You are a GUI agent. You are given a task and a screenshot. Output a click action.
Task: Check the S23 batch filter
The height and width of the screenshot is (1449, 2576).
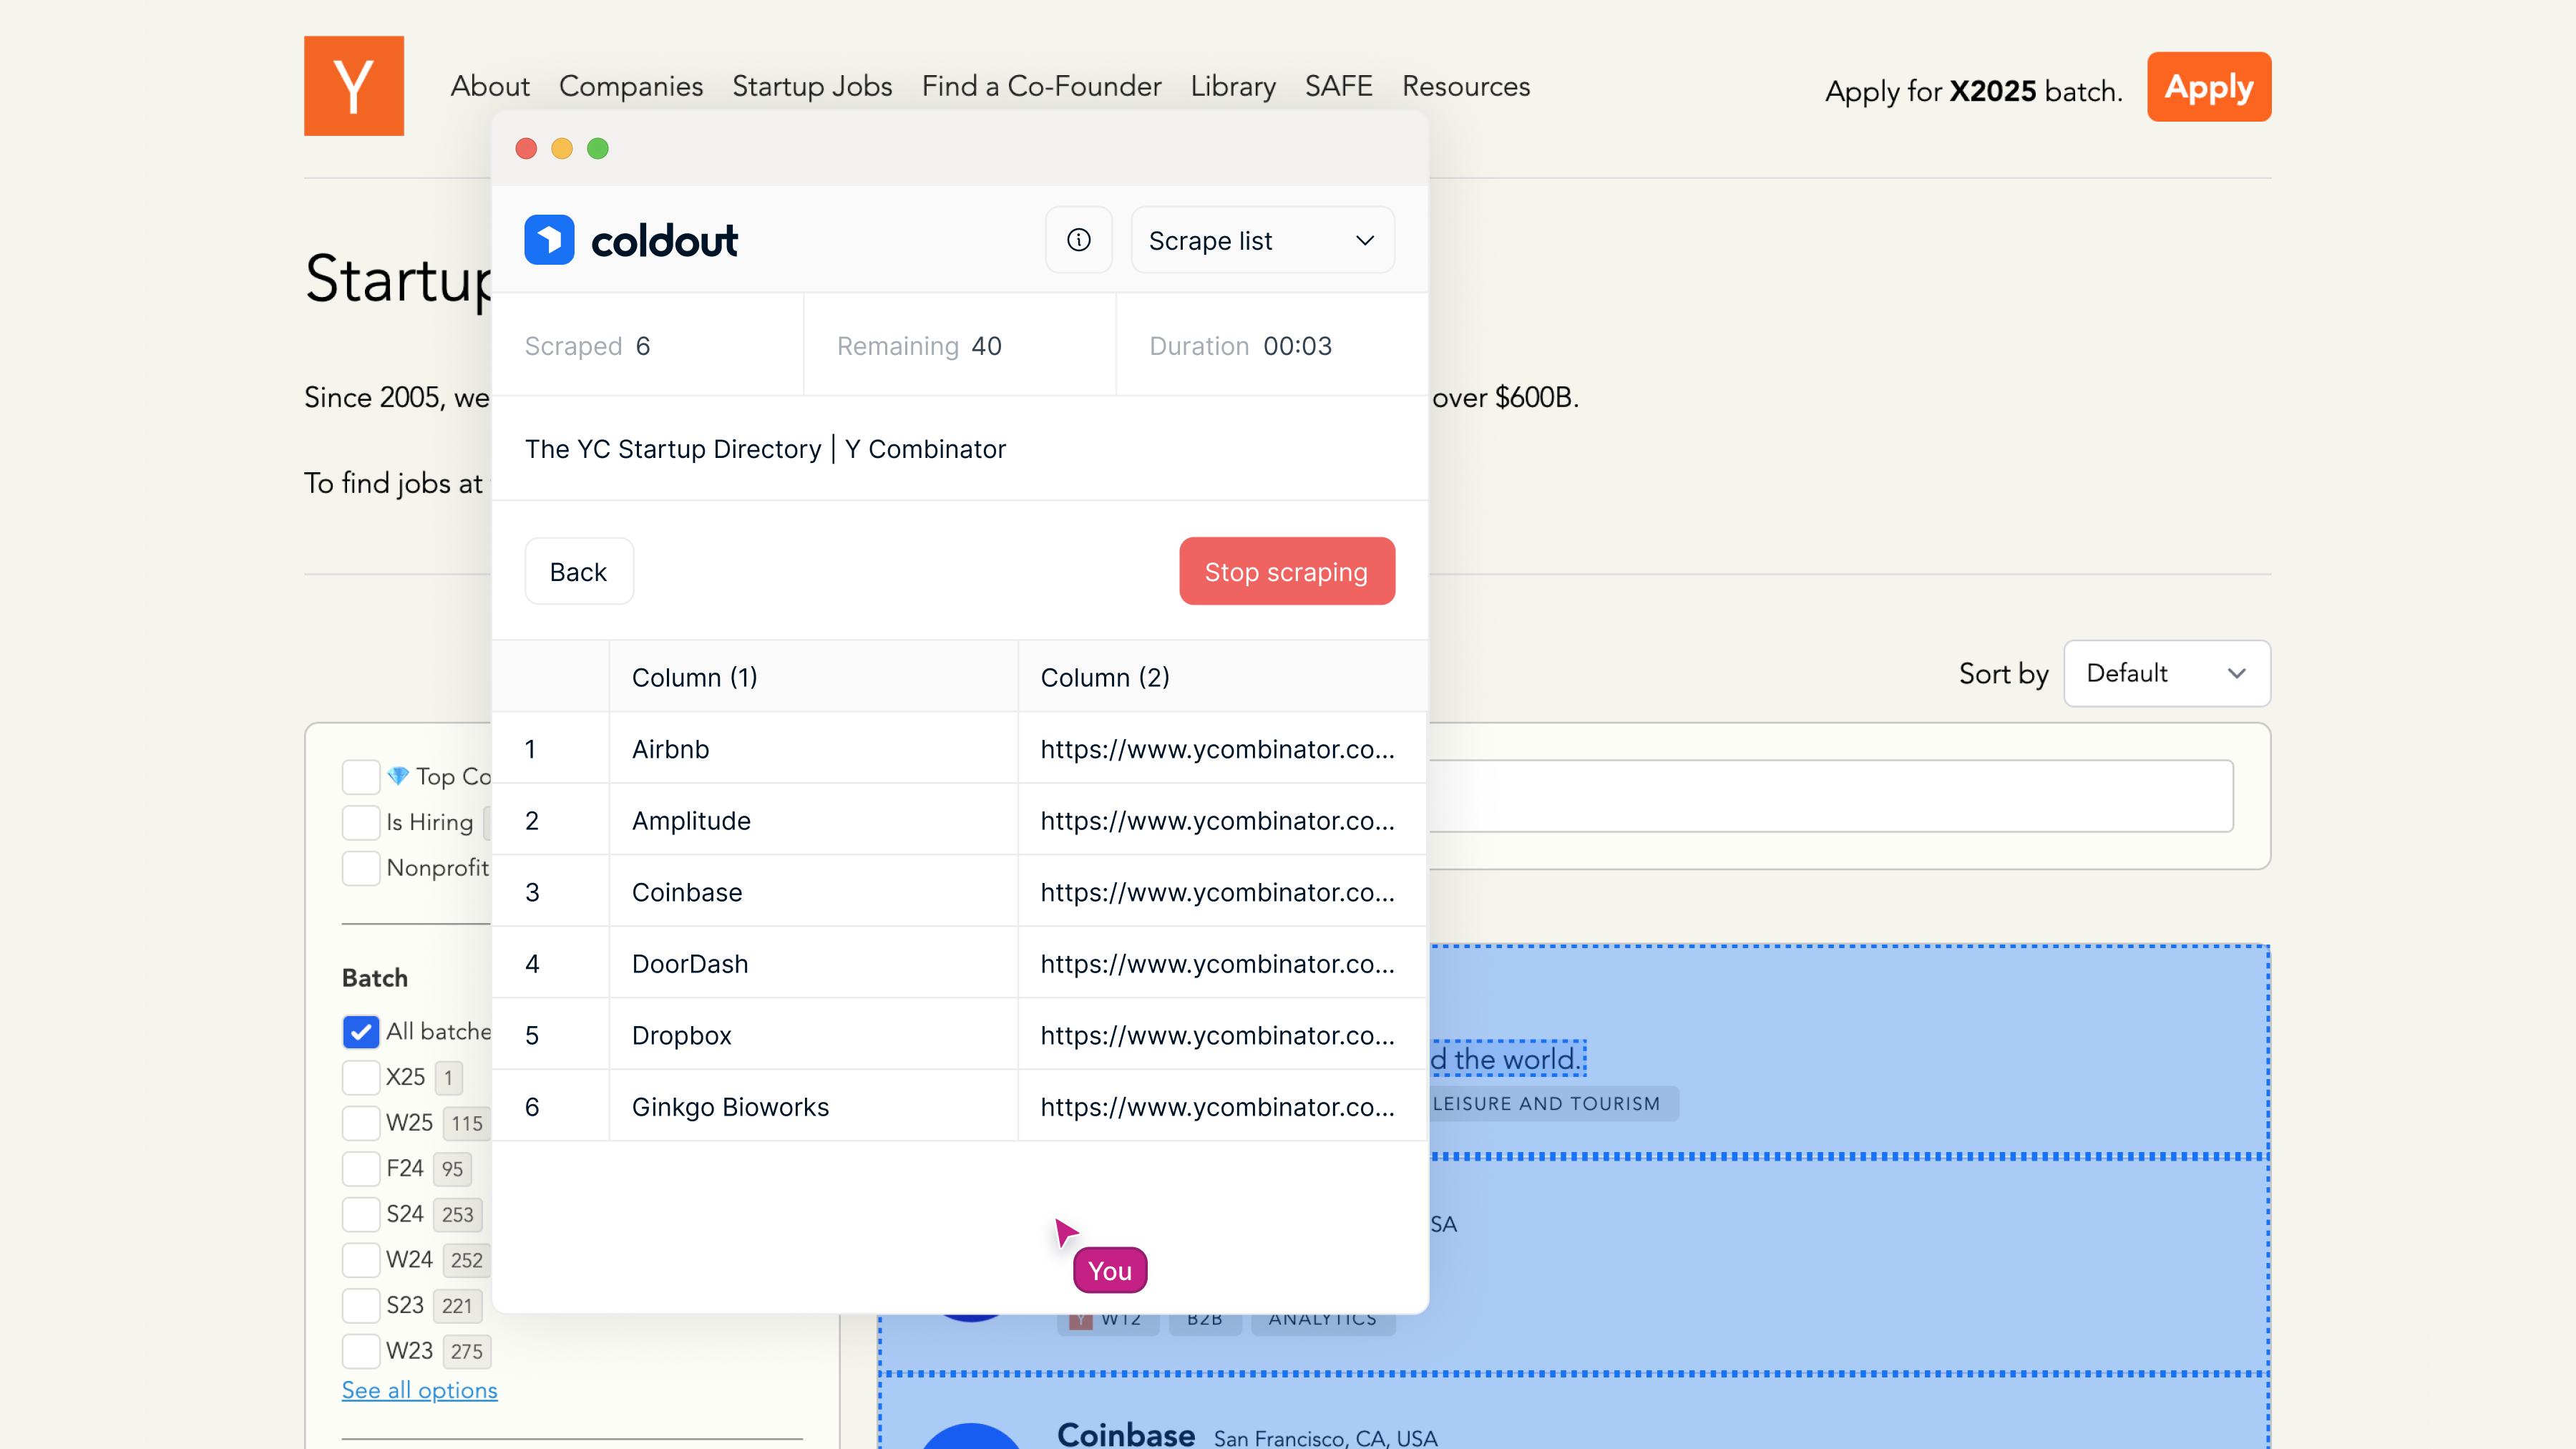[x=360, y=1305]
